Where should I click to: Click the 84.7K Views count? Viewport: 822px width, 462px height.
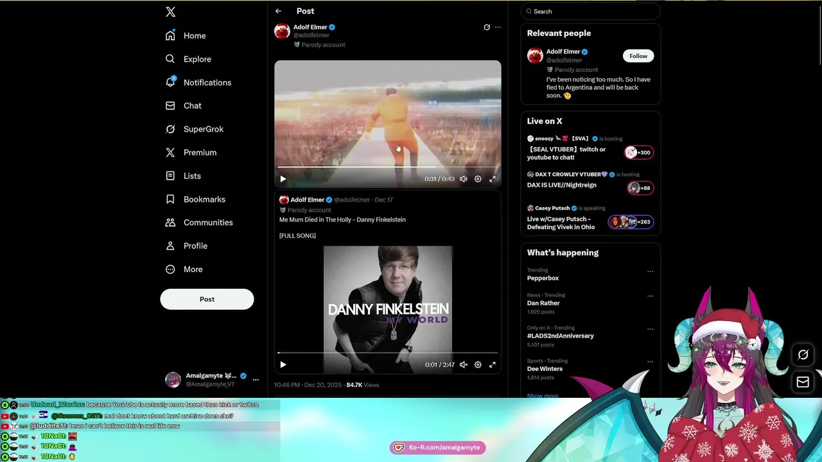click(x=362, y=385)
